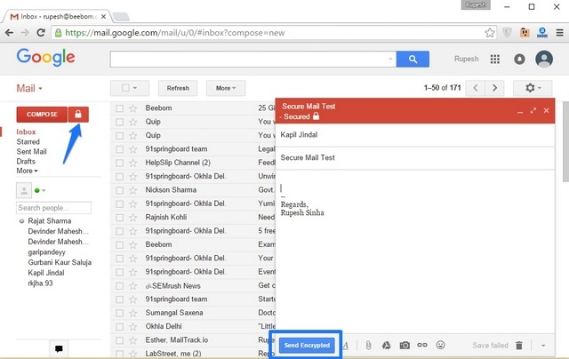Open chat status dropdown arrow
Viewport: 569px width, 359px height.
44,190
